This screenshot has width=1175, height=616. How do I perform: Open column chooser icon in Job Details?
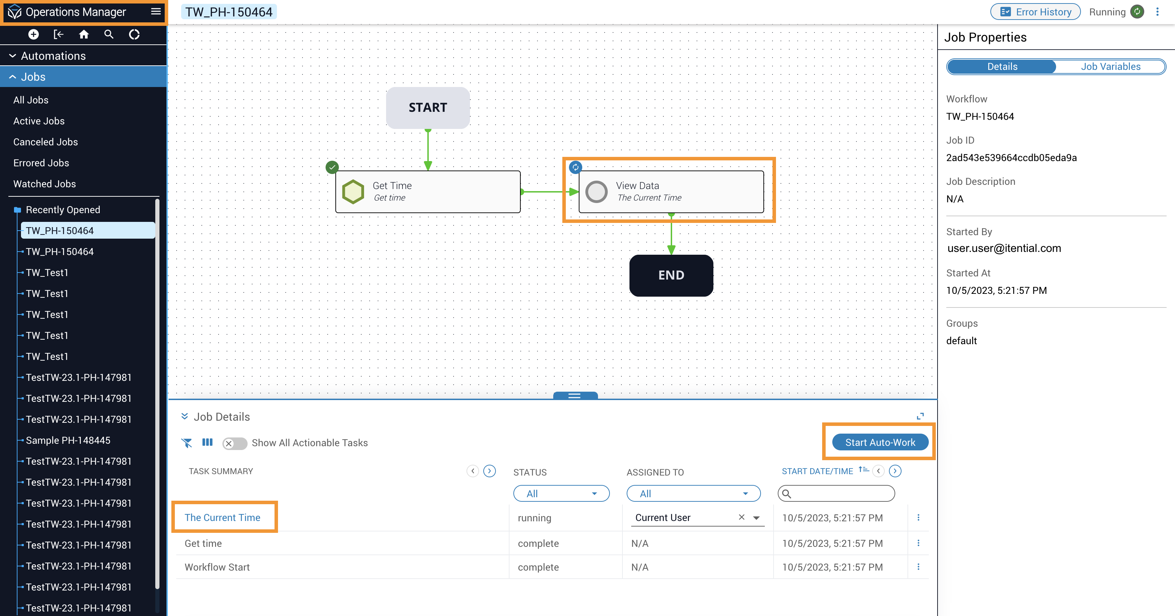207,442
